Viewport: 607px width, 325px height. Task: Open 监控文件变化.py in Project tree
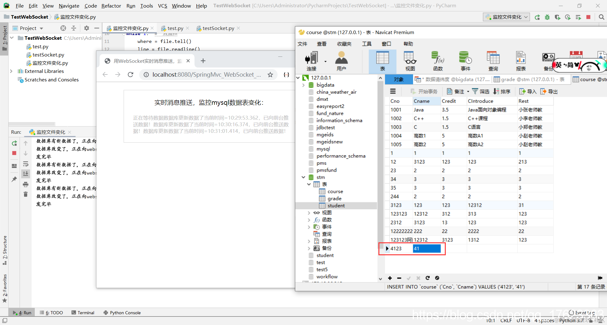point(50,63)
